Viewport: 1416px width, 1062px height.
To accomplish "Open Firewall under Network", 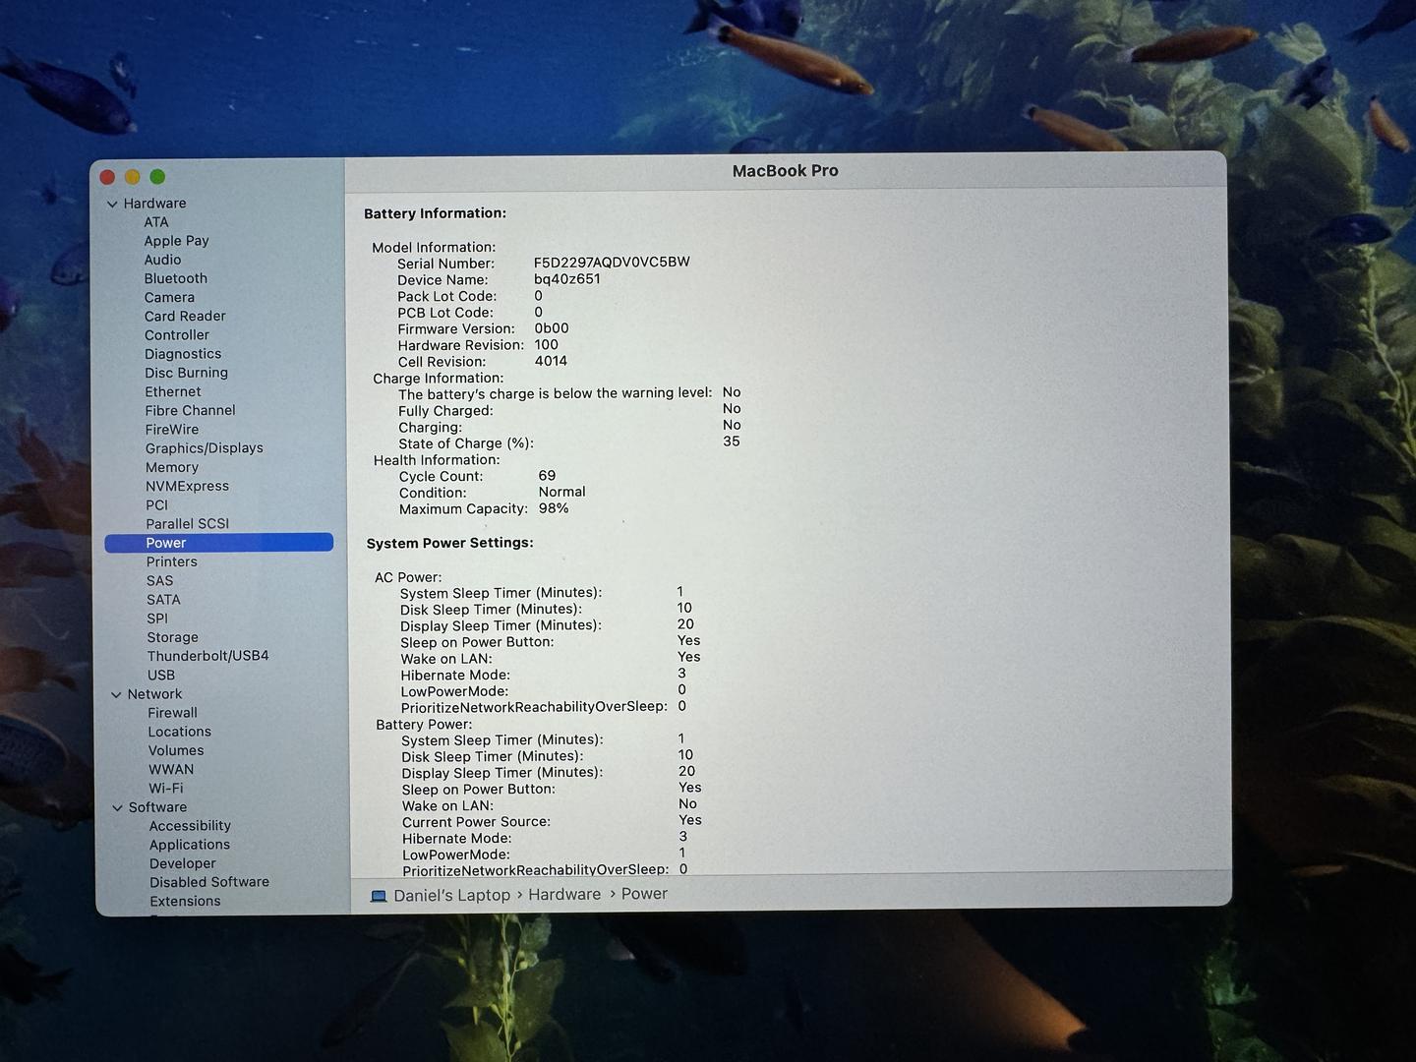I will (172, 713).
